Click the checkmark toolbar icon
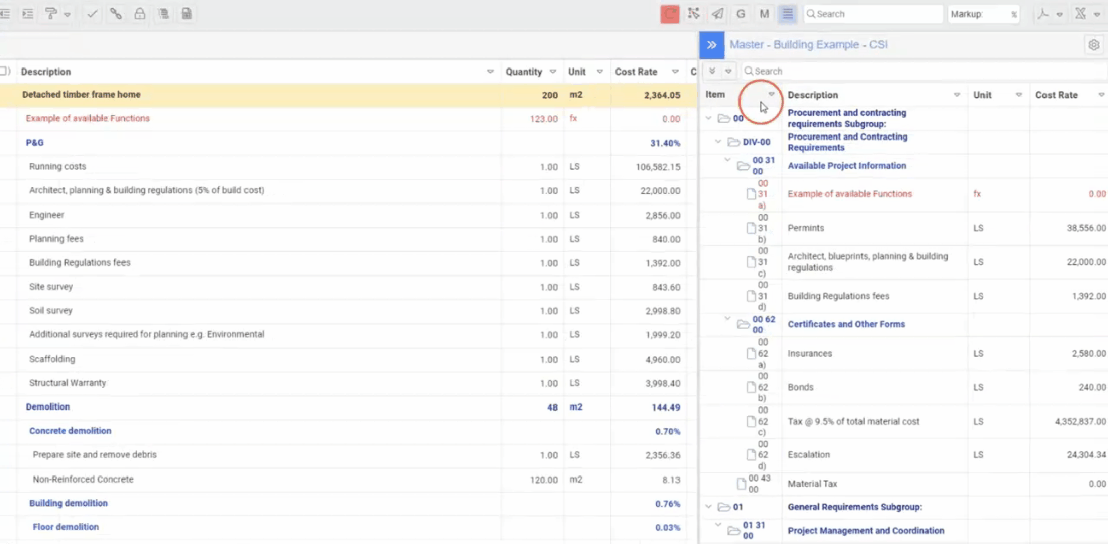The height and width of the screenshot is (544, 1108). tap(92, 14)
